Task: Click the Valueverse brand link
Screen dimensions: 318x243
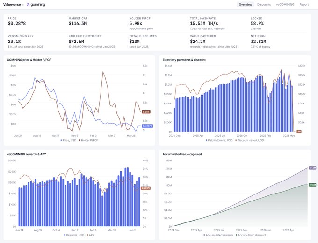Action: [x=12, y=5]
